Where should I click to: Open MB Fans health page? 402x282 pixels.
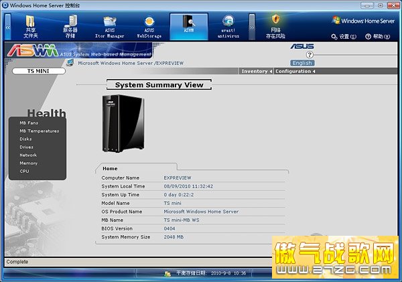coord(29,123)
